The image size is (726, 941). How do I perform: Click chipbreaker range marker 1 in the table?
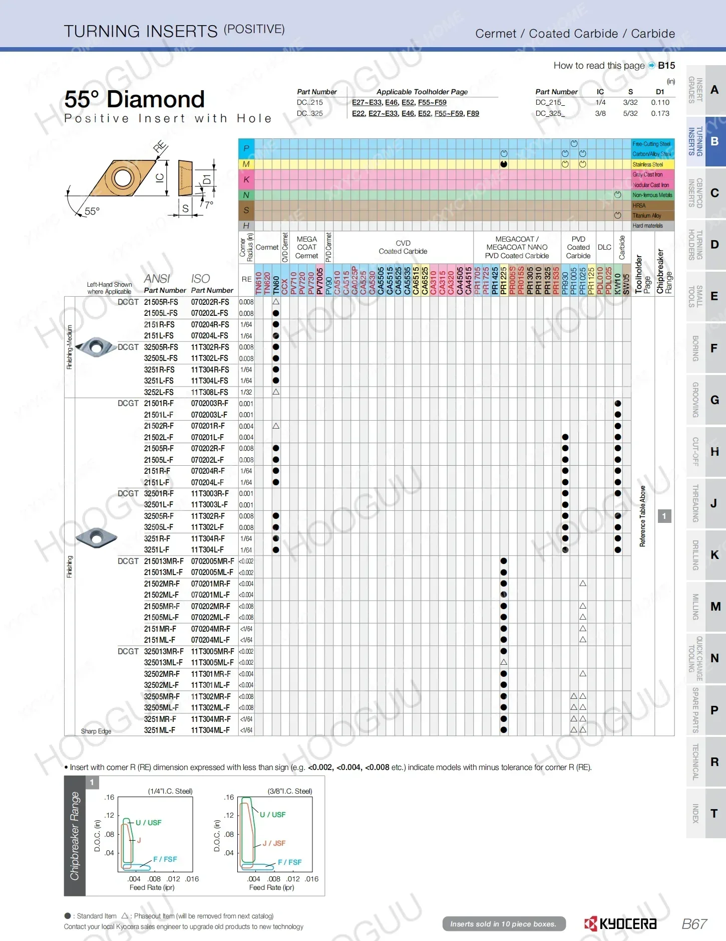(x=664, y=516)
